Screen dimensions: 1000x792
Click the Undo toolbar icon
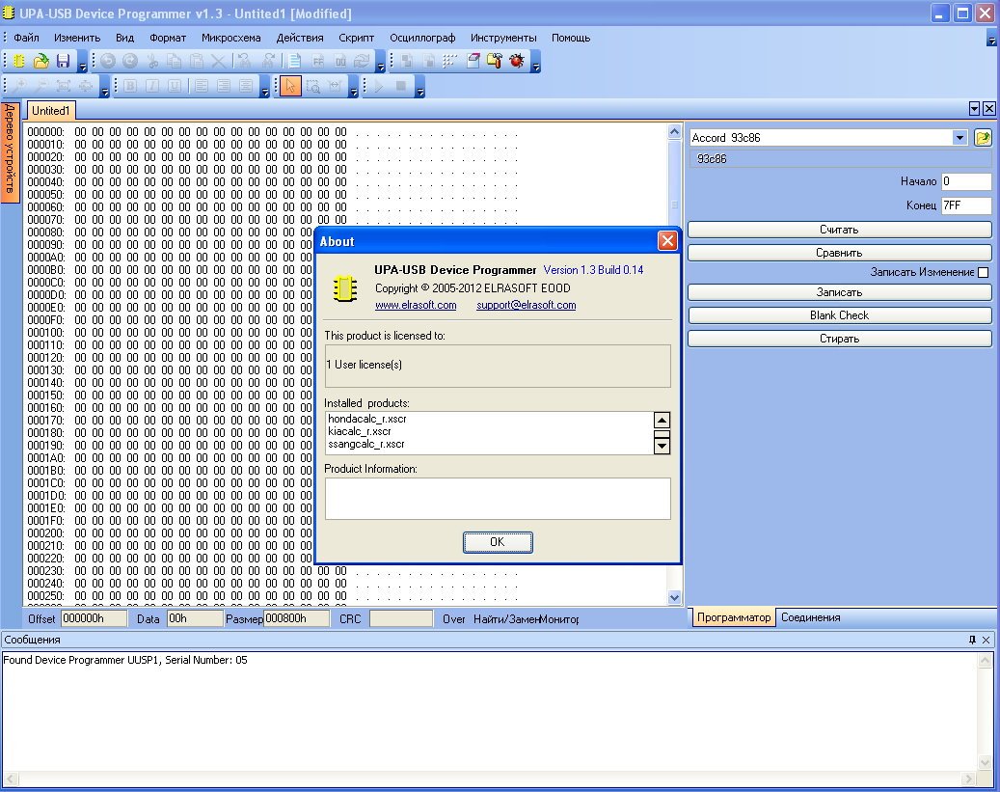[x=108, y=62]
